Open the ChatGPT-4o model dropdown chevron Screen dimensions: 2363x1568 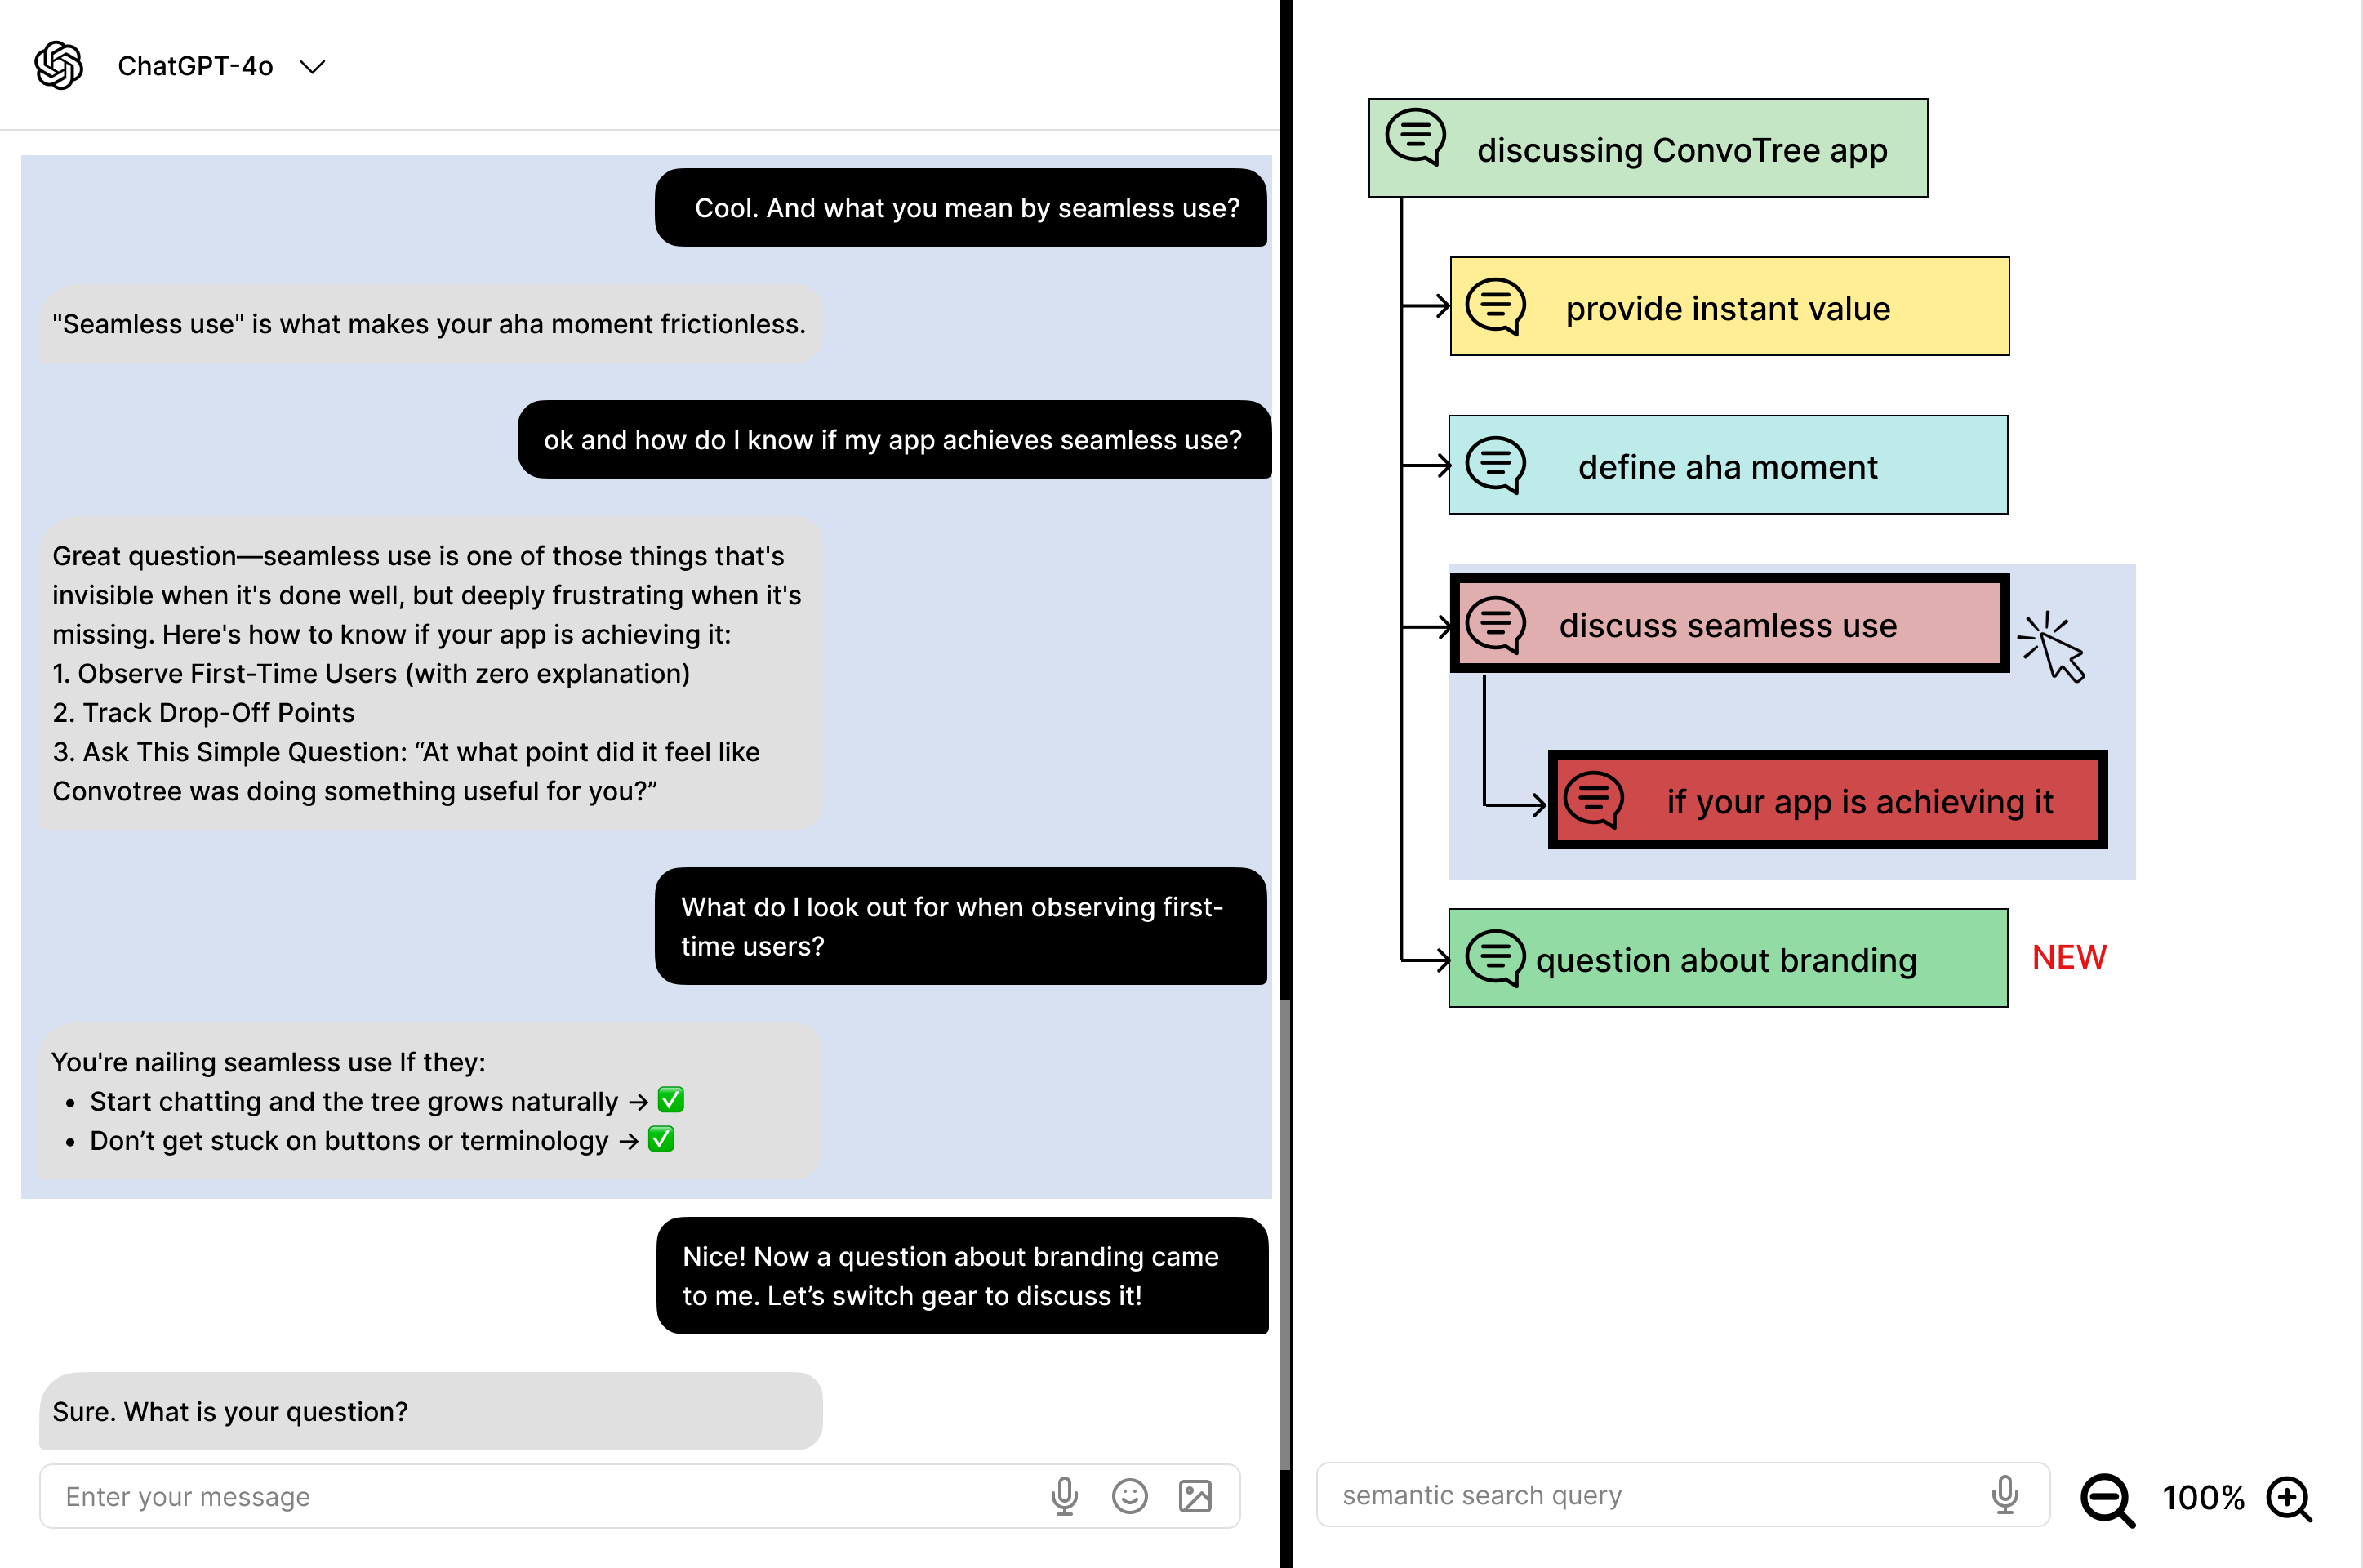313,67
